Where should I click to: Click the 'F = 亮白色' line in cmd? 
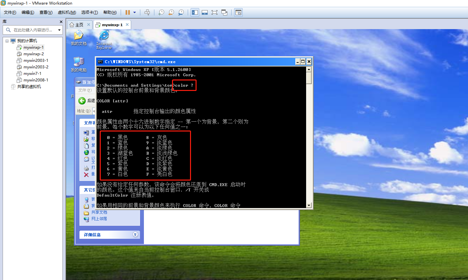click(159, 174)
